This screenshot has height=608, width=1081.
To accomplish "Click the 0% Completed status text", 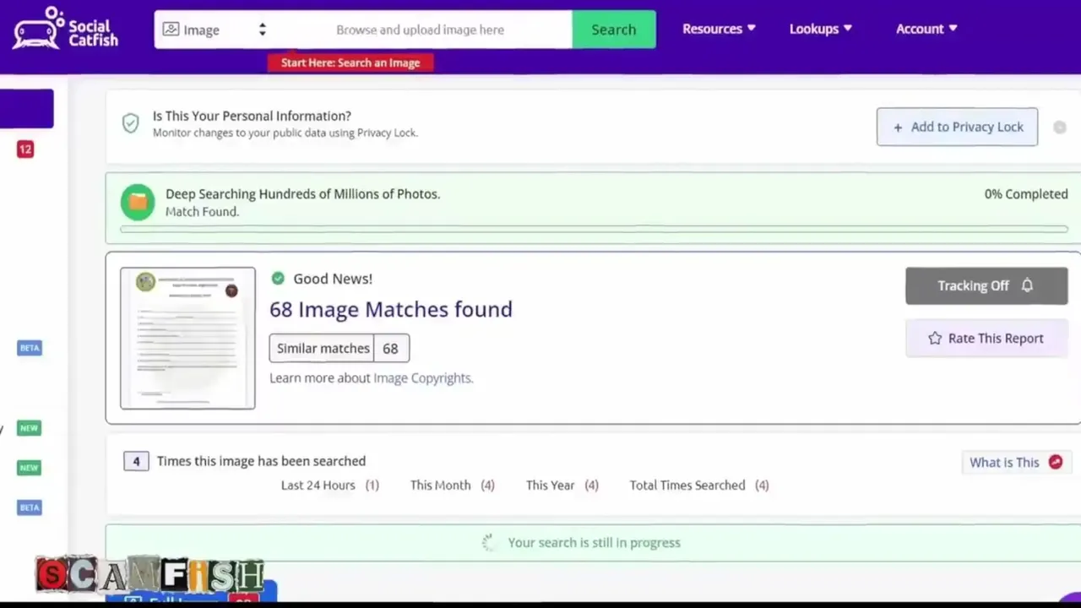I will click(x=1026, y=193).
